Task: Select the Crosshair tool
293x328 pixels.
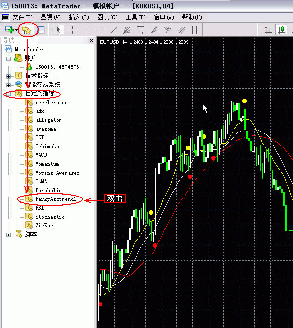Action: point(73,30)
